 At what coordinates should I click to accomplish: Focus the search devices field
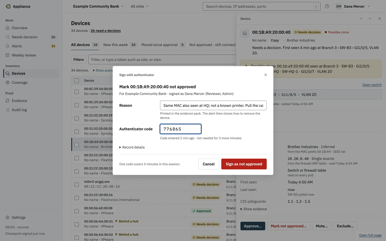[x=262, y=6]
